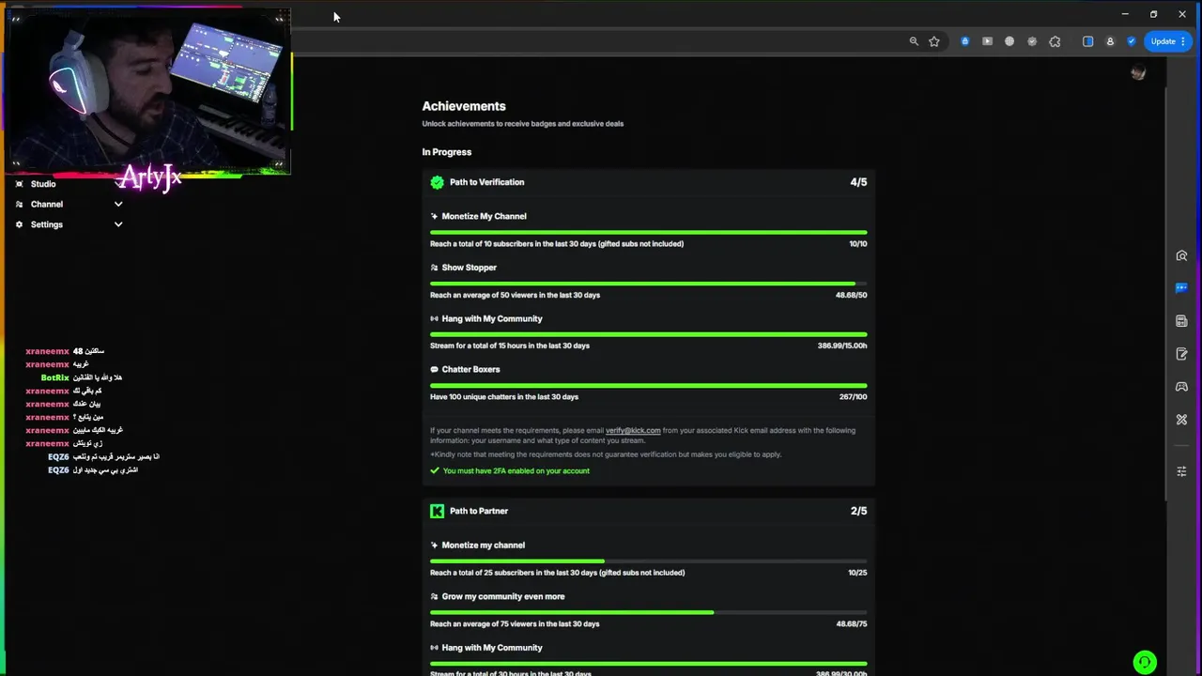1202x676 pixels.
Task: Toggle the browser side panel icon
Action: [1088, 41]
